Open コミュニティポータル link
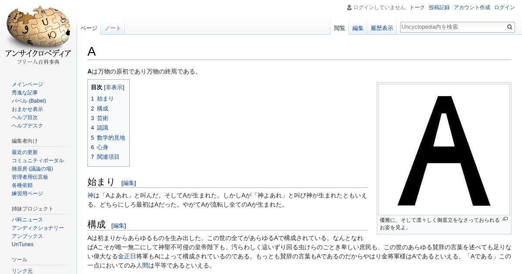Viewport: 522px width, 274px height. coord(38,160)
